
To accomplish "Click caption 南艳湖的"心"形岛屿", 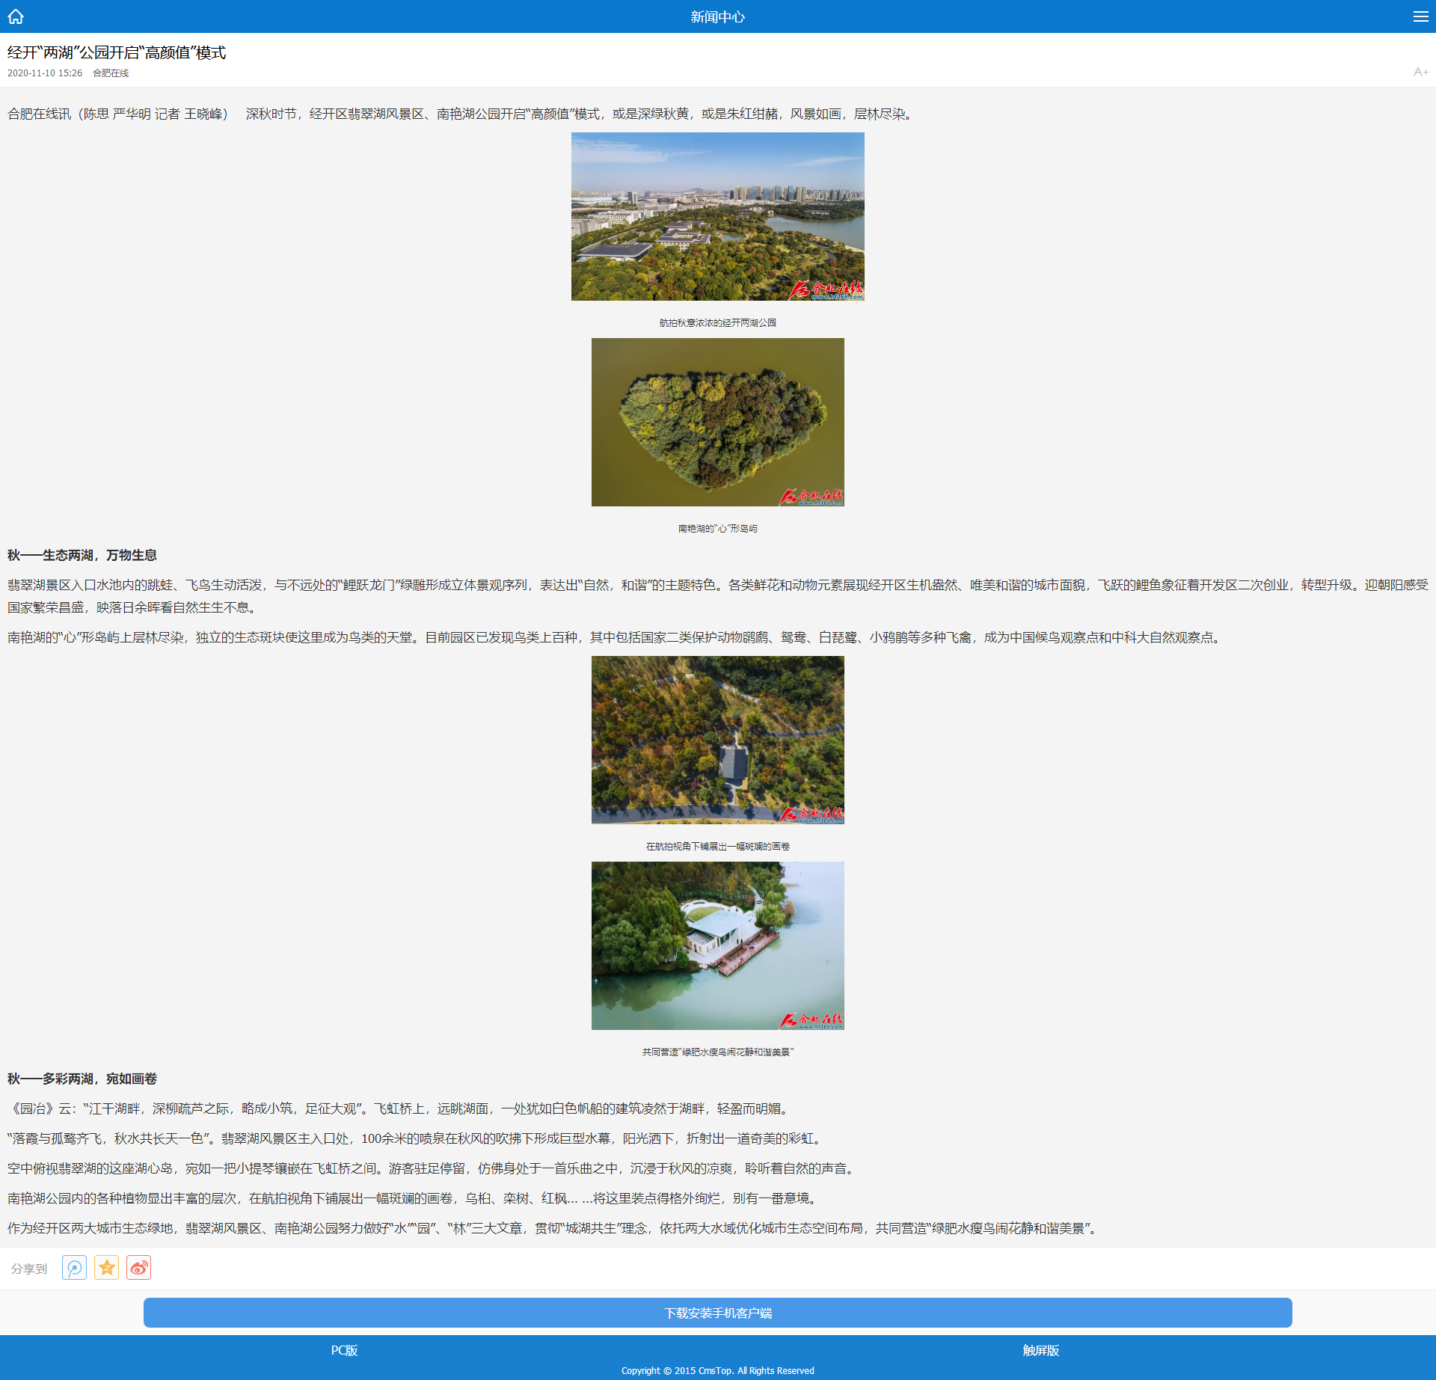I will click(718, 528).
